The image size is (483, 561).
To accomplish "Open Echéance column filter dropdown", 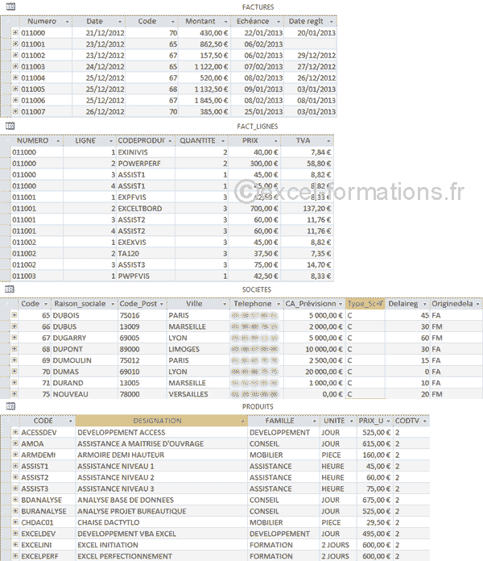I will 279,22.
